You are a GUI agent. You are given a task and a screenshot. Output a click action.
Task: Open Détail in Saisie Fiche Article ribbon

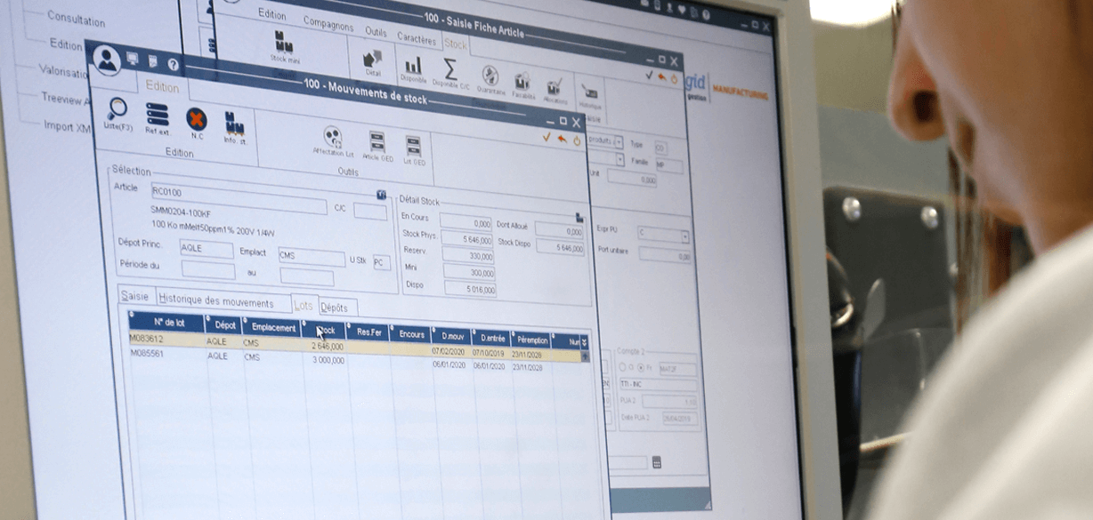pos(373,63)
